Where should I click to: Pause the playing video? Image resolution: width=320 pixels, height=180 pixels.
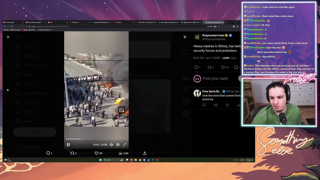pos(68,144)
